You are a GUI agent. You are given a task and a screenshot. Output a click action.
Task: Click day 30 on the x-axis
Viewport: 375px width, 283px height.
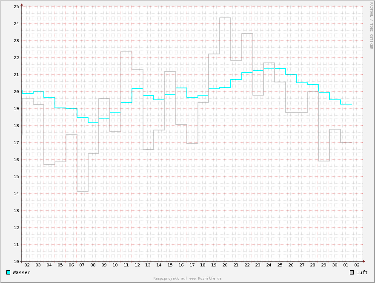(x=335, y=265)
